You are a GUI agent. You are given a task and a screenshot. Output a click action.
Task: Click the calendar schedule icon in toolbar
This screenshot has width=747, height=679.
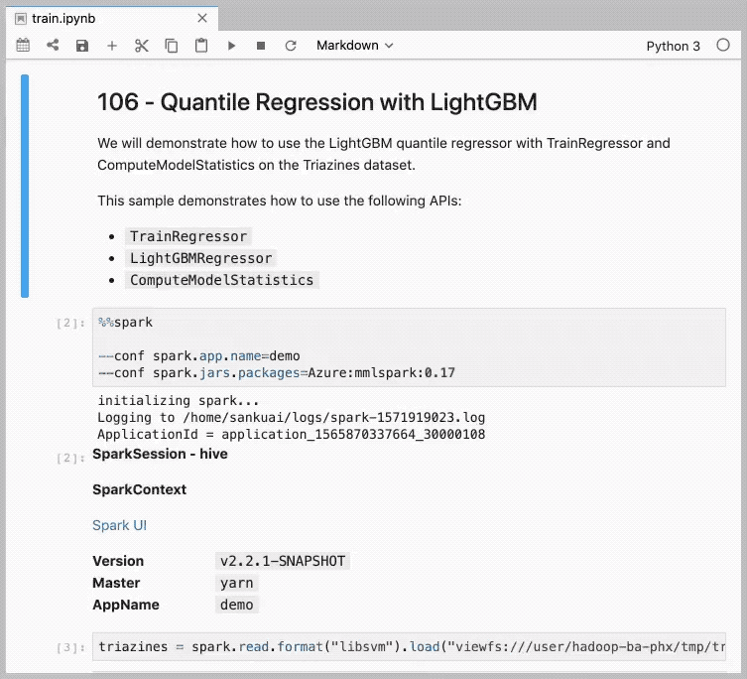pyautogui.click(x=23, y=46)
